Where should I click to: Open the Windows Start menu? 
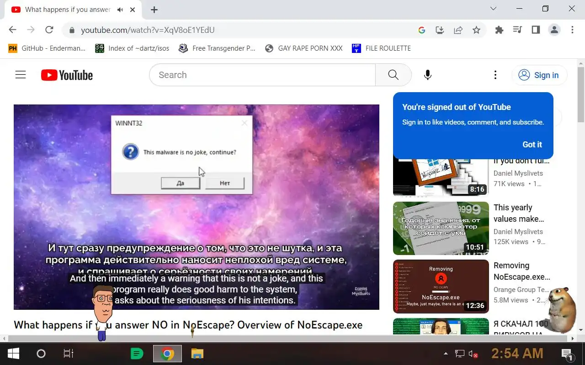tap(13, 354)
